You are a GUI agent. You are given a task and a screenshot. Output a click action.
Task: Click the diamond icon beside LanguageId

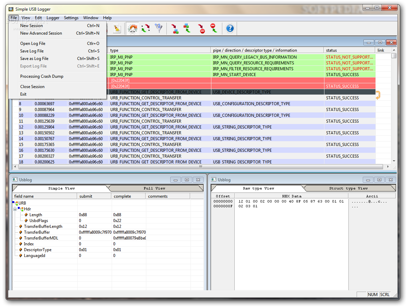point(21,256)
